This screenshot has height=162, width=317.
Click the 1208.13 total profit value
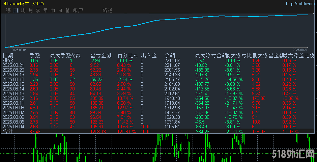97,132
